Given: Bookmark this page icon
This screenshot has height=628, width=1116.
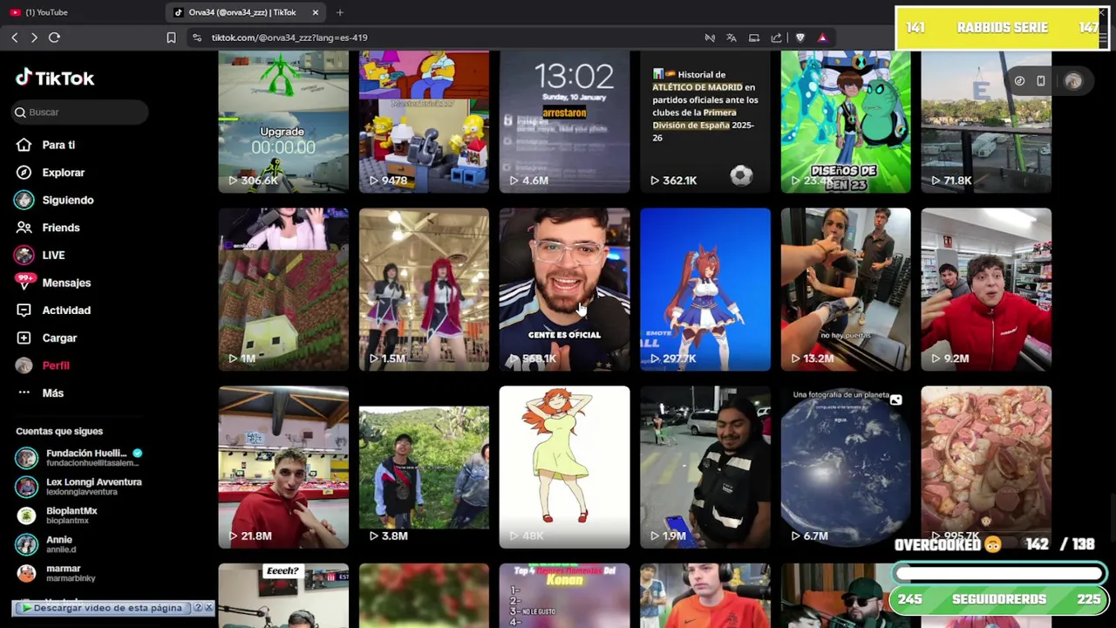Looking at the screenshot, I should click(171, 38).
